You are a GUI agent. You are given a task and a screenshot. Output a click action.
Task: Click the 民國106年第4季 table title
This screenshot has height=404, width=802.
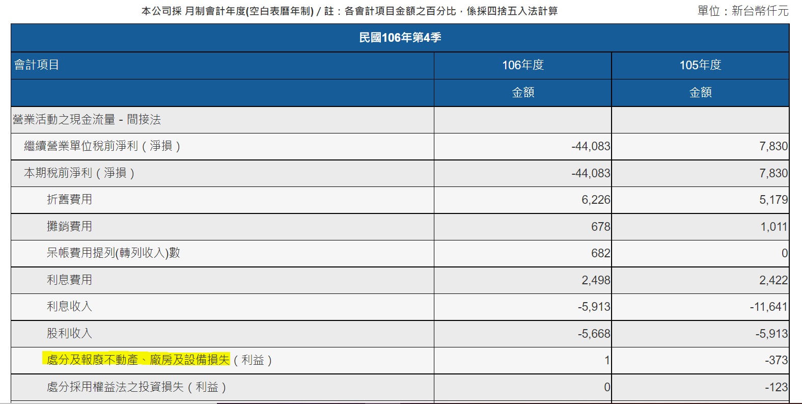[400, 38]
